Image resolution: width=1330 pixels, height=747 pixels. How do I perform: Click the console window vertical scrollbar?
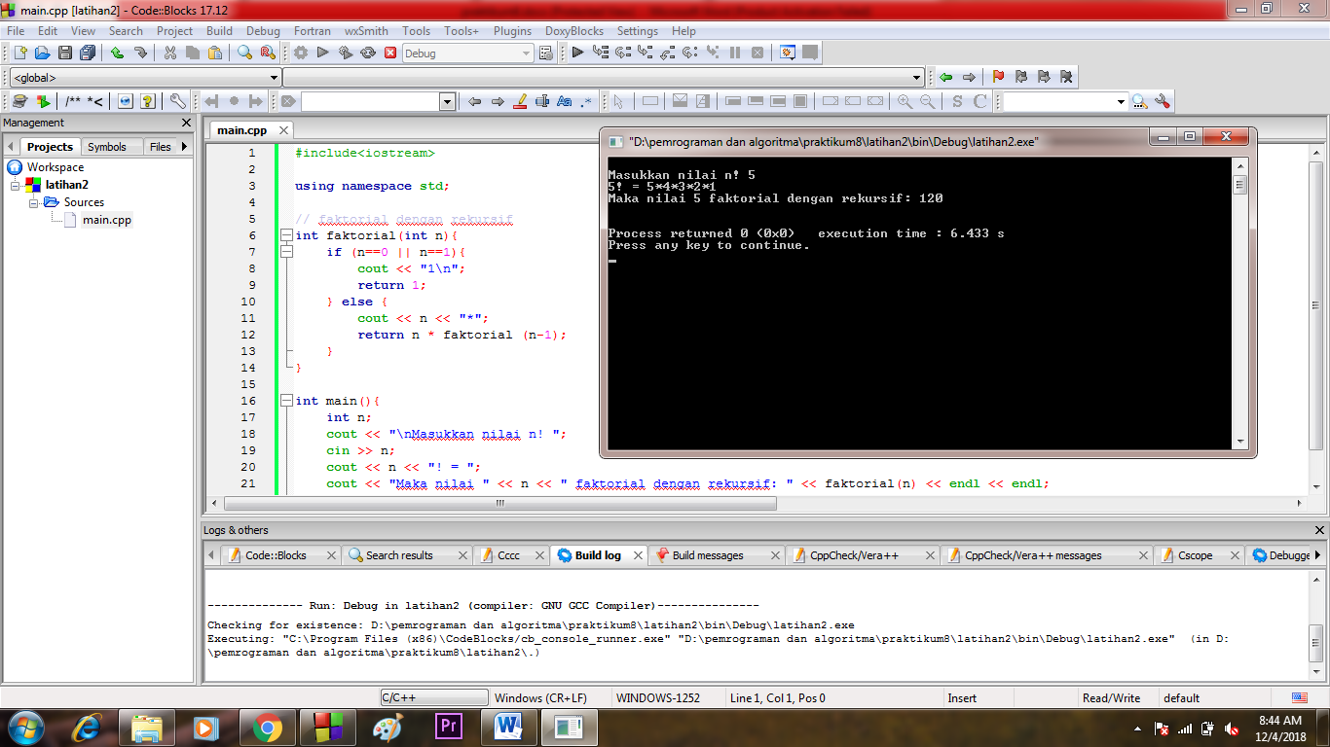point(1239,302)
